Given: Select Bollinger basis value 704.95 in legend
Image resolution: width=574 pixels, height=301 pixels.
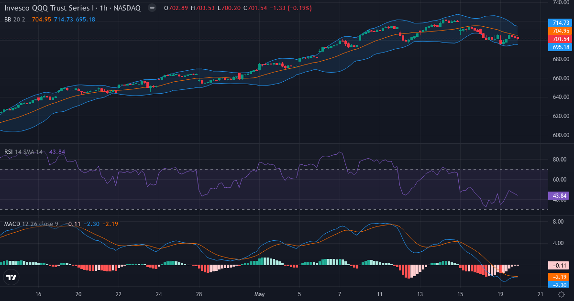Looking at the screenshot, I should [x=41, y=20].
